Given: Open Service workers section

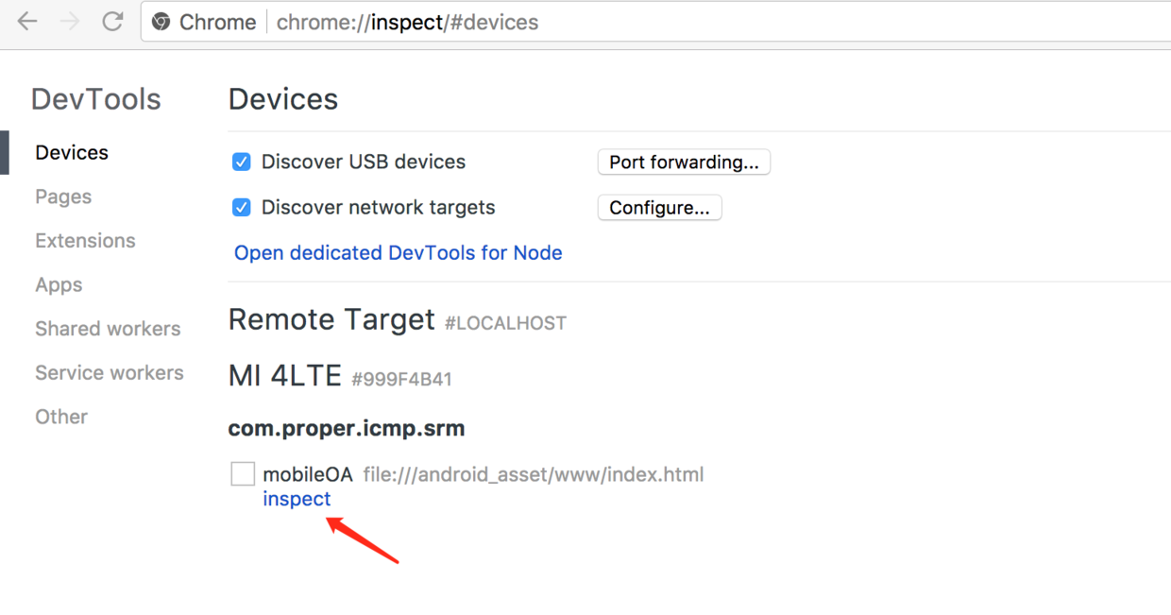Looking at the screenshot, I should (110, 373).
